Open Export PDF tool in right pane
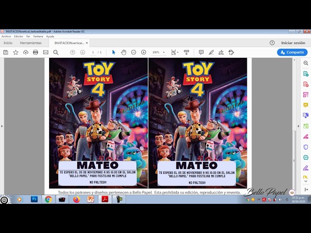 coord(306,74)
